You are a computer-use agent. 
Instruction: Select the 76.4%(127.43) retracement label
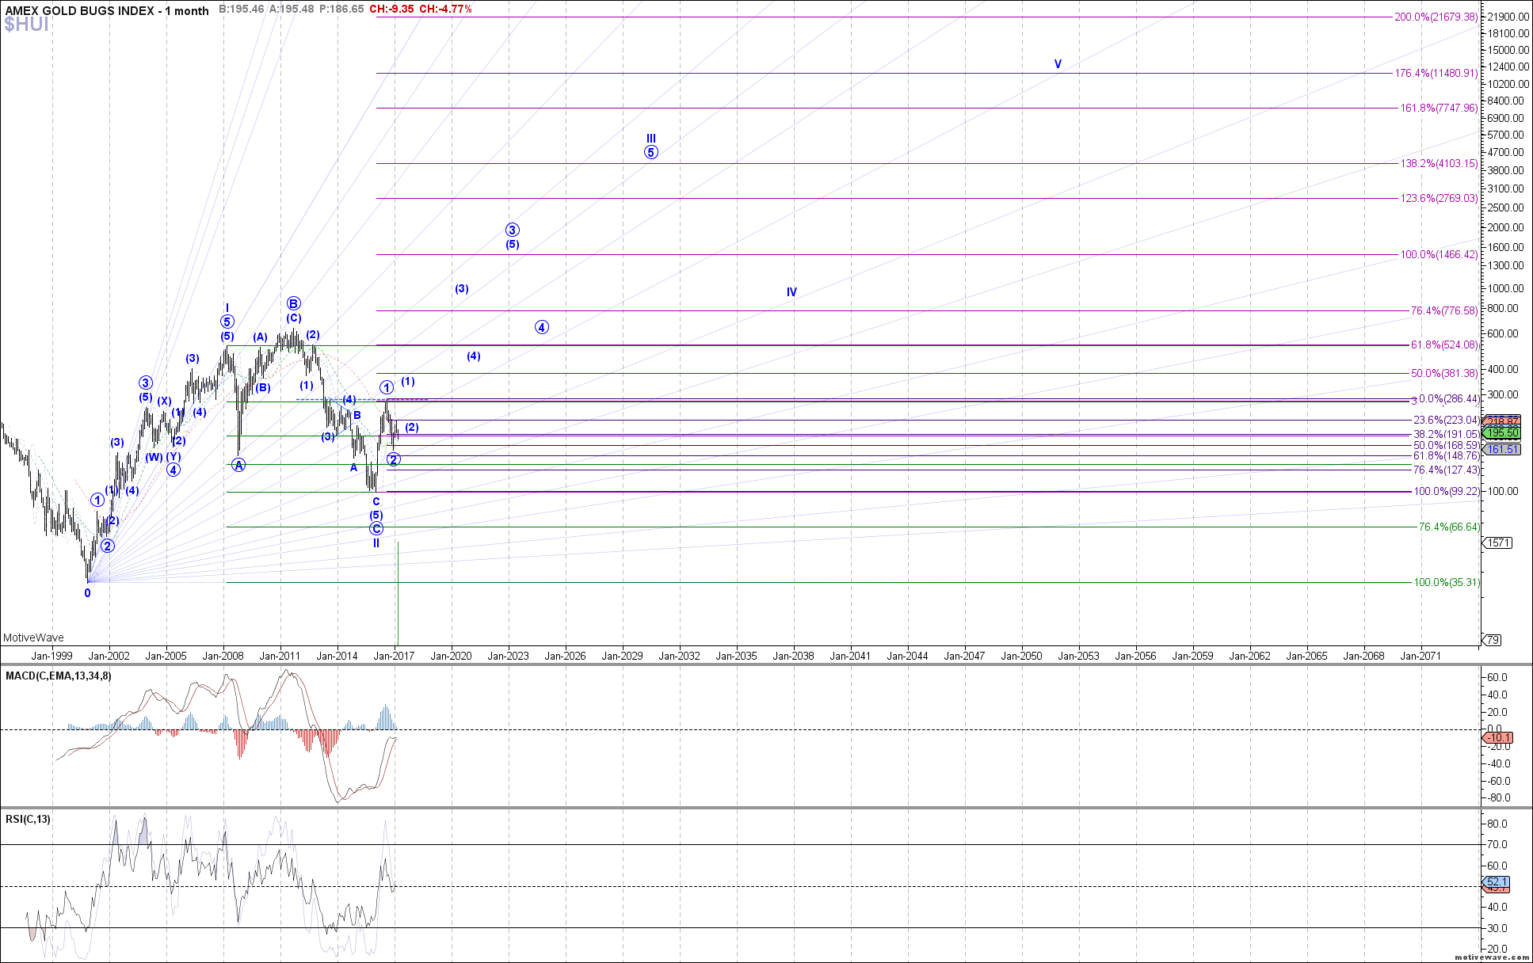pos(1446,470)
